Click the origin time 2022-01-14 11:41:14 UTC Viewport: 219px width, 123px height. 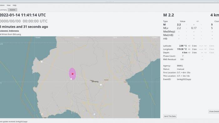[x=23, y=15]
